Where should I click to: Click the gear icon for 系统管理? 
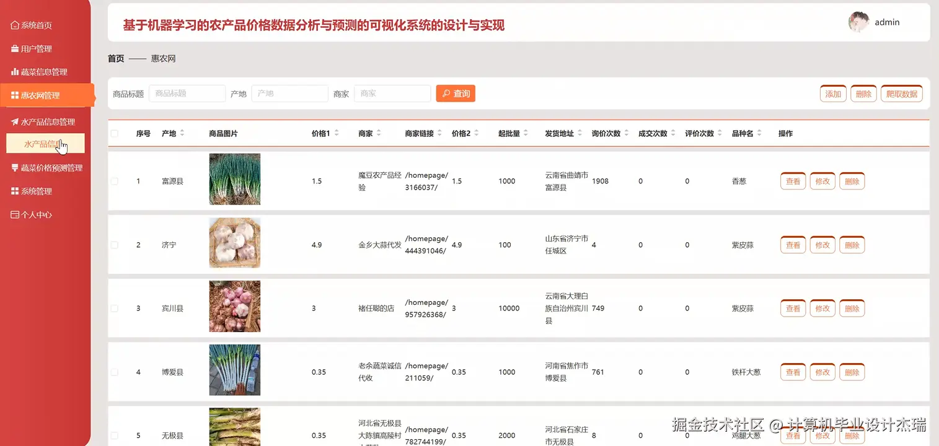tap(14, 191)
